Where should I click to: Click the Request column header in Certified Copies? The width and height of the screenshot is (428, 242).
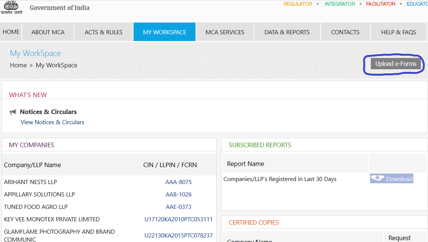(x=399, y=238)
